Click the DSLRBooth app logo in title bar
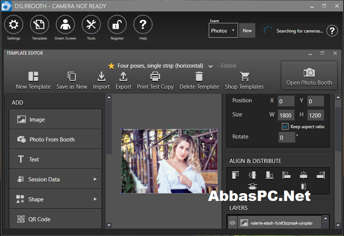344x236 pixels. point(6,6)
